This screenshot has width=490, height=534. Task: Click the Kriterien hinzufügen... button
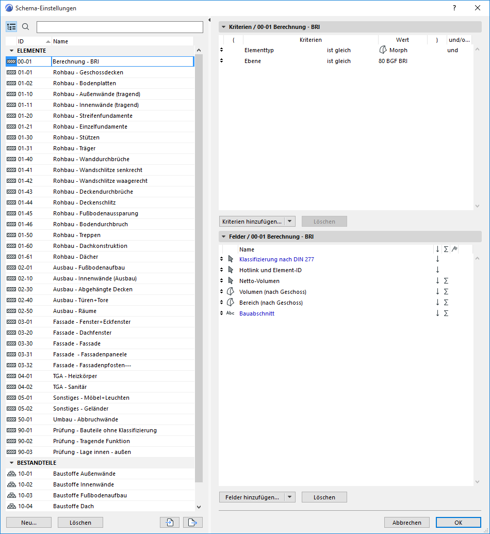pyautogui.click(x=252, y=222)
